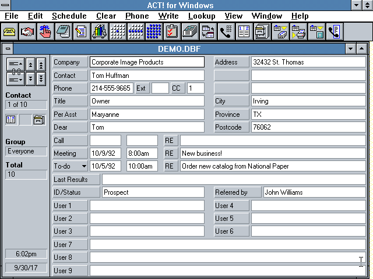The width and height of the screenshot is (373, 279).
Task: Click the card-to-disk save toolbar icon
Action: [317, 31]
